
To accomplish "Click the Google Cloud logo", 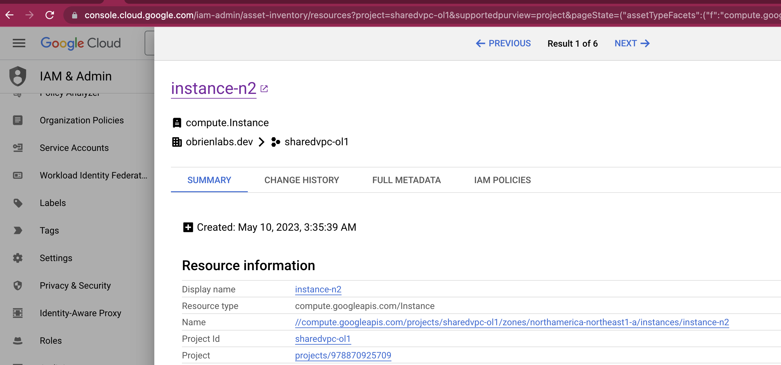I will pos(81,43).
